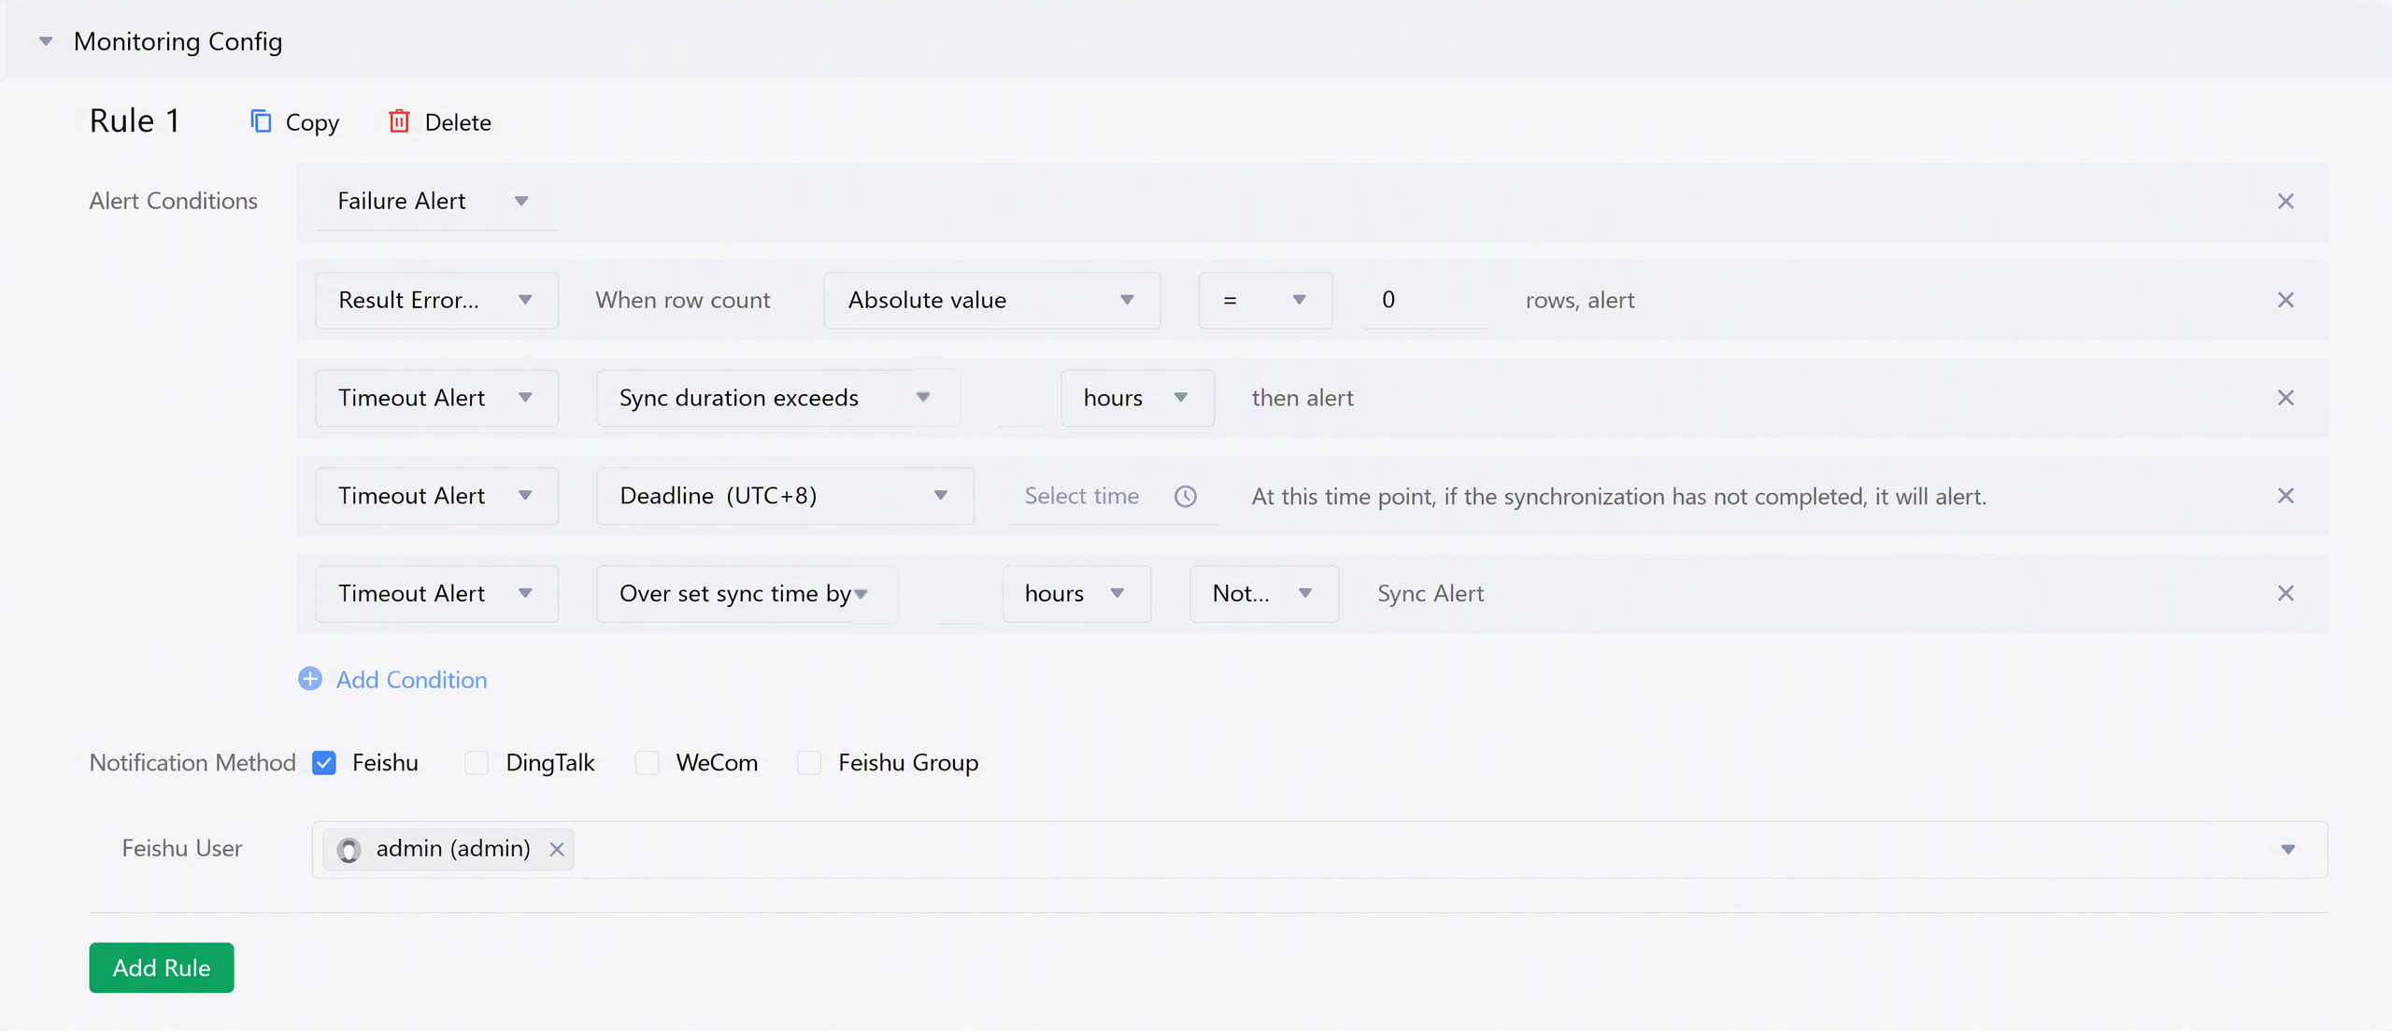The image size is (2392, 1031).
Task: Click the row count value field showing 0
Action: click(x=1426, y=300)
